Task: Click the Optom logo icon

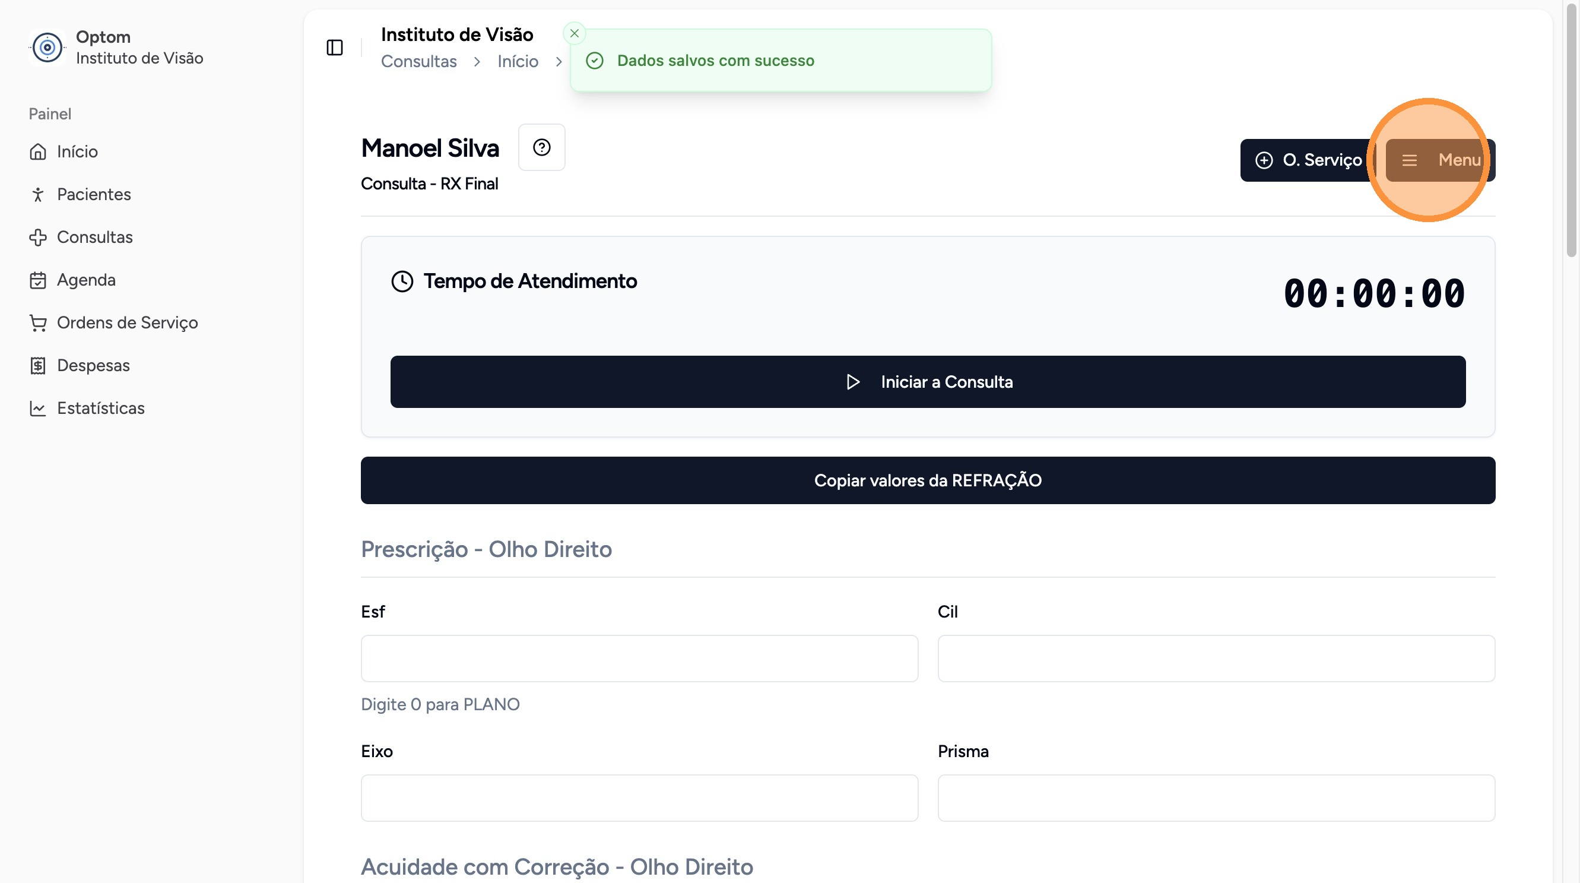Action: pyautogui.click(x=47, y=48)
